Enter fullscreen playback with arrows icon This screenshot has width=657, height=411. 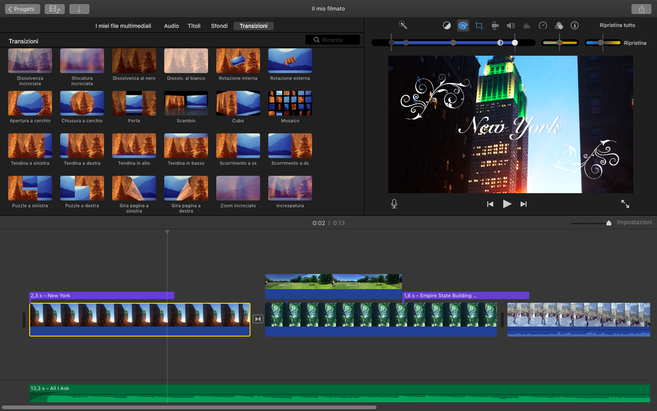point(625,204)
